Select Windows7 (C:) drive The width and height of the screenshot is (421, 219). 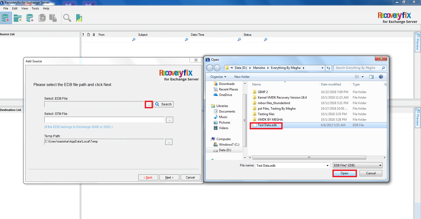229,145
